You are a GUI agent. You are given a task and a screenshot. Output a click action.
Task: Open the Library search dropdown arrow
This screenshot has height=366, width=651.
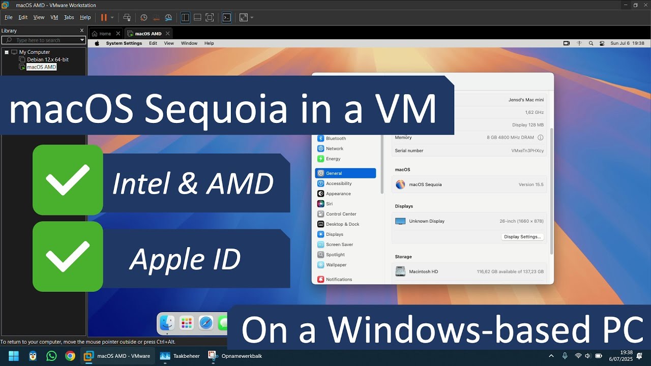coord(82,40)
